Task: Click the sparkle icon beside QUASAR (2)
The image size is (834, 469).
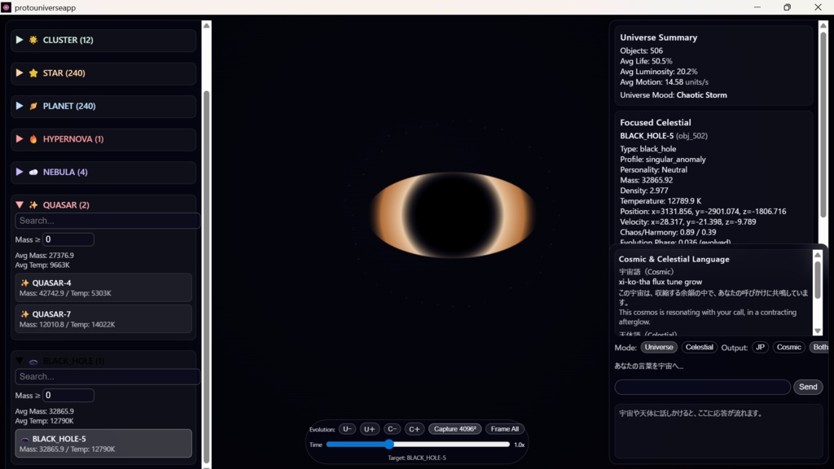Action: click(x=33, y=204)
